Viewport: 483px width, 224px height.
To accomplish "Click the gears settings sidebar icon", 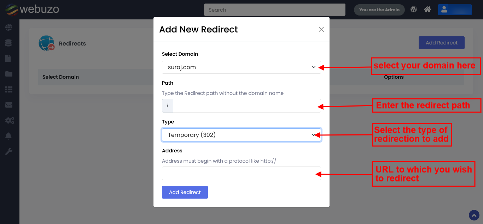I will [9, 120].
